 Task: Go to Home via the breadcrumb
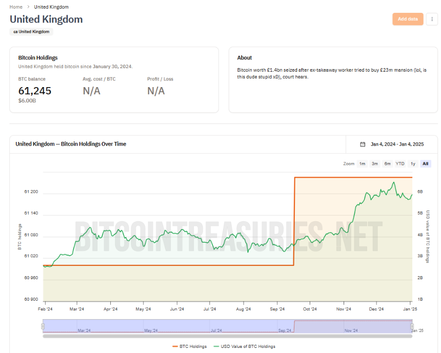16,7
